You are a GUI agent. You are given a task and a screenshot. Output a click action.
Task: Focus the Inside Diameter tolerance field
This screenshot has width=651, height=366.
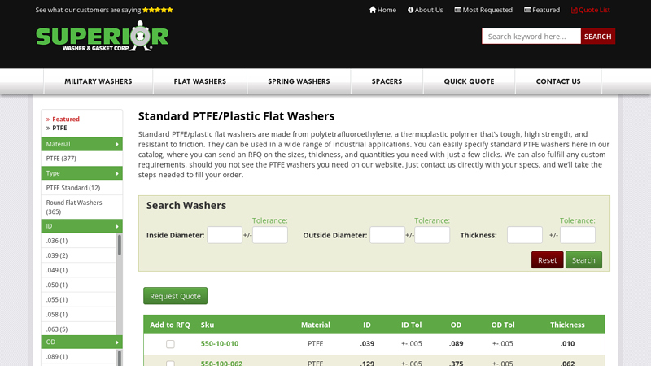point(270,235)
